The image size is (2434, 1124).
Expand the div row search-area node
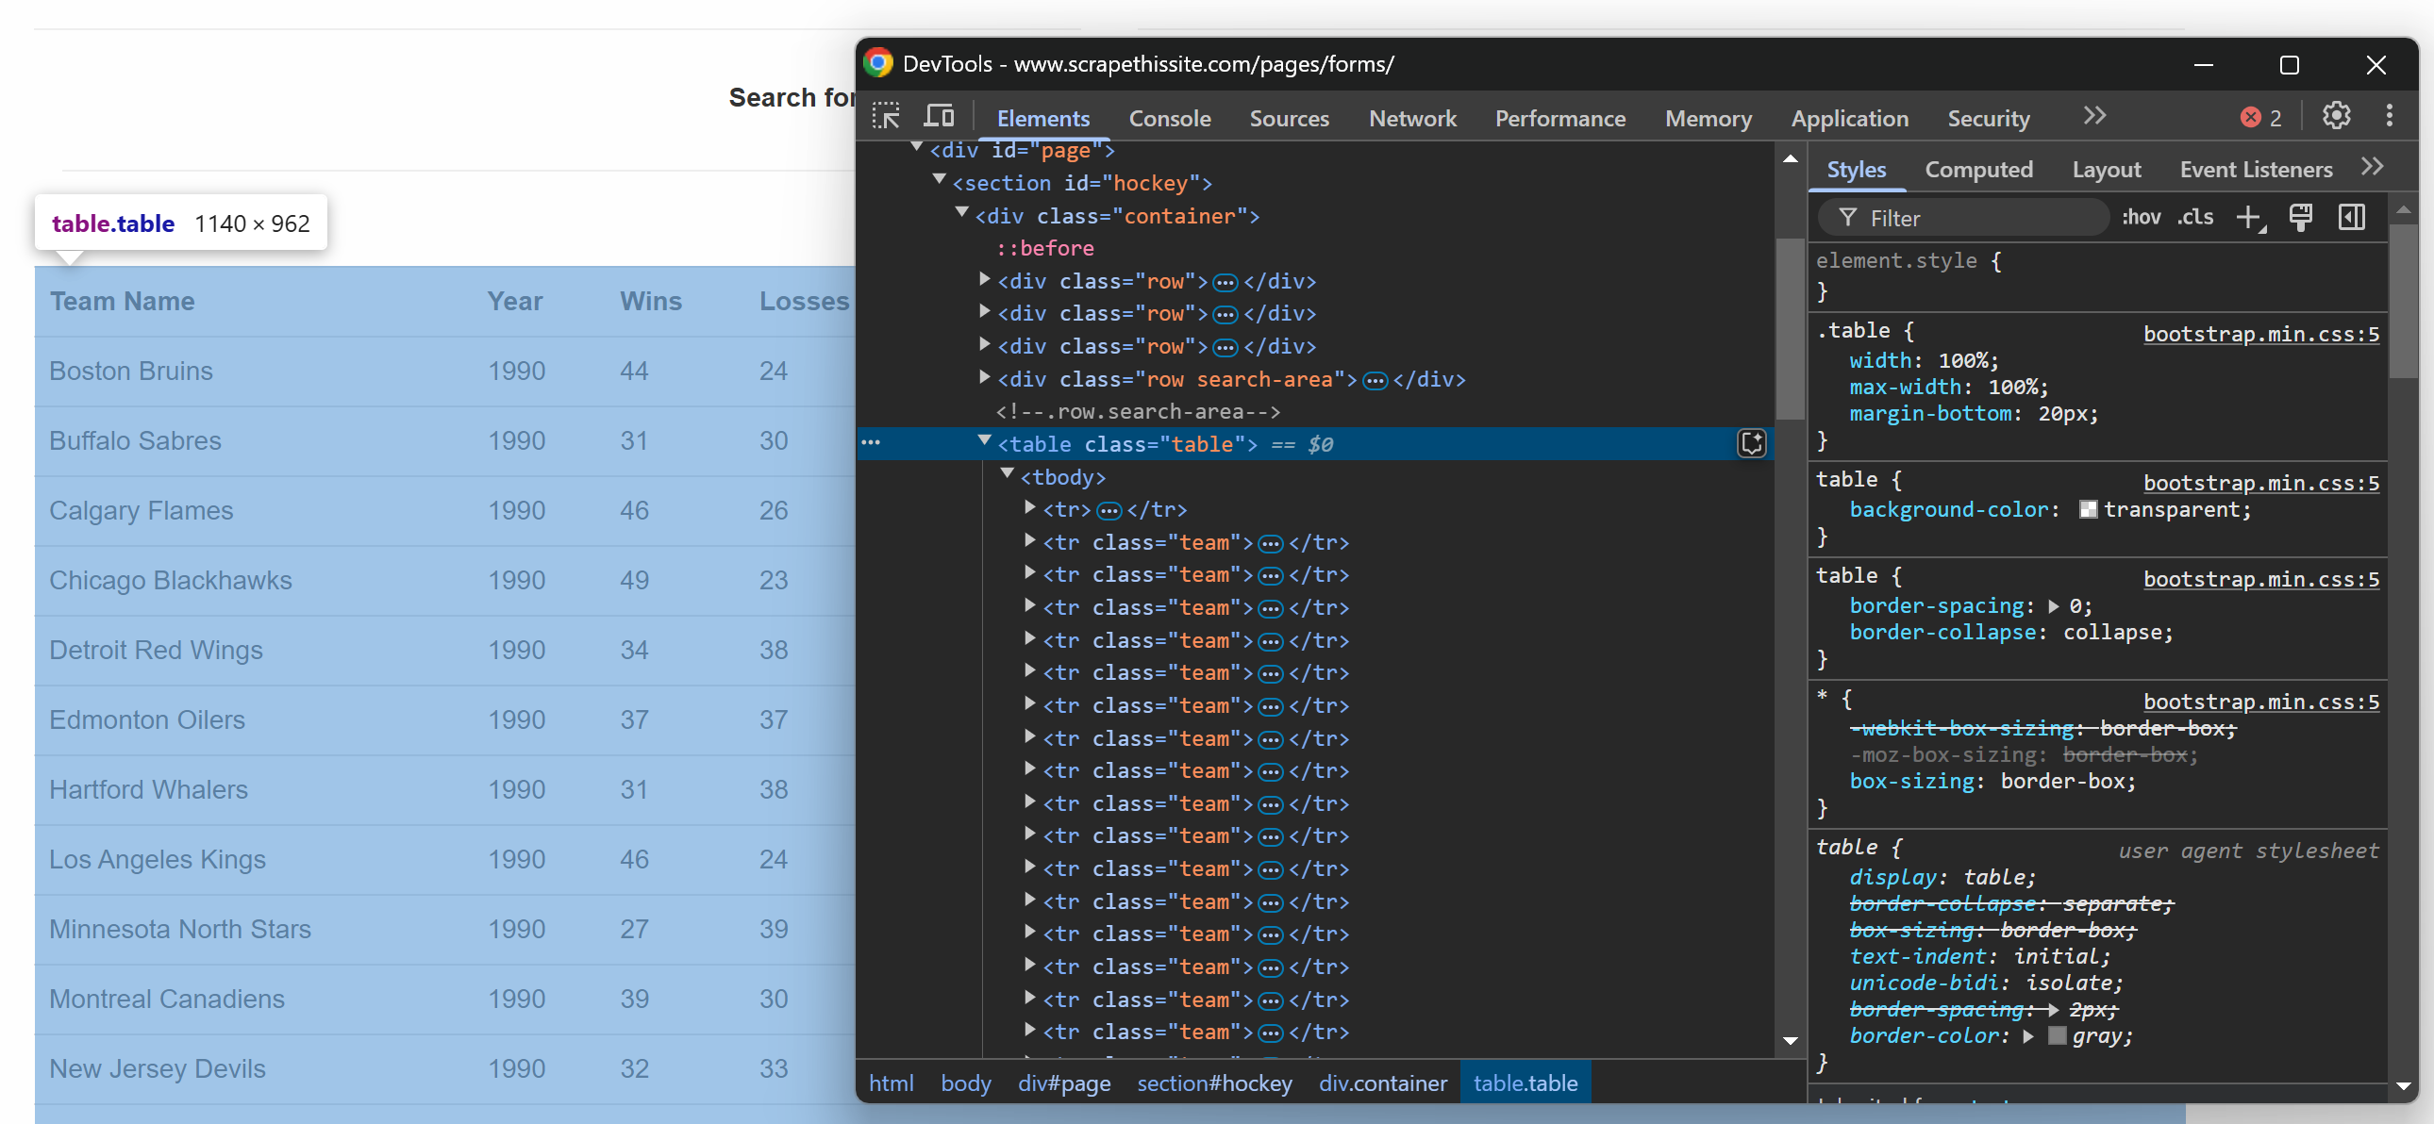point(985,378)
